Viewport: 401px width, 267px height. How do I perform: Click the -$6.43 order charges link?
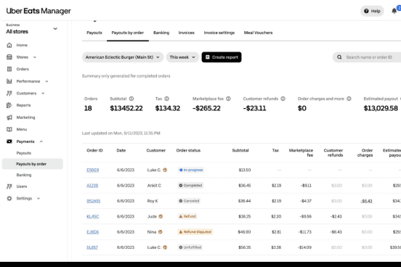[x=366, y=201]
